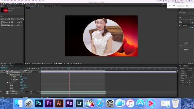This screenshot has width=194, height=109.
Task: Stop the screen recording widget
Action: point(174,6)
